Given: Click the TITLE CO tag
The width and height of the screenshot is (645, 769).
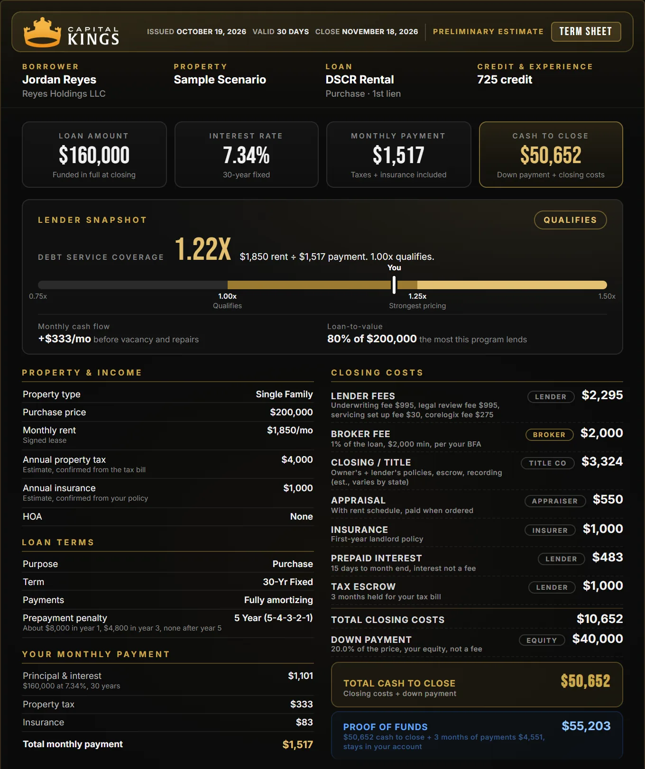Looking at the screenshot, I should coord(548,463).
